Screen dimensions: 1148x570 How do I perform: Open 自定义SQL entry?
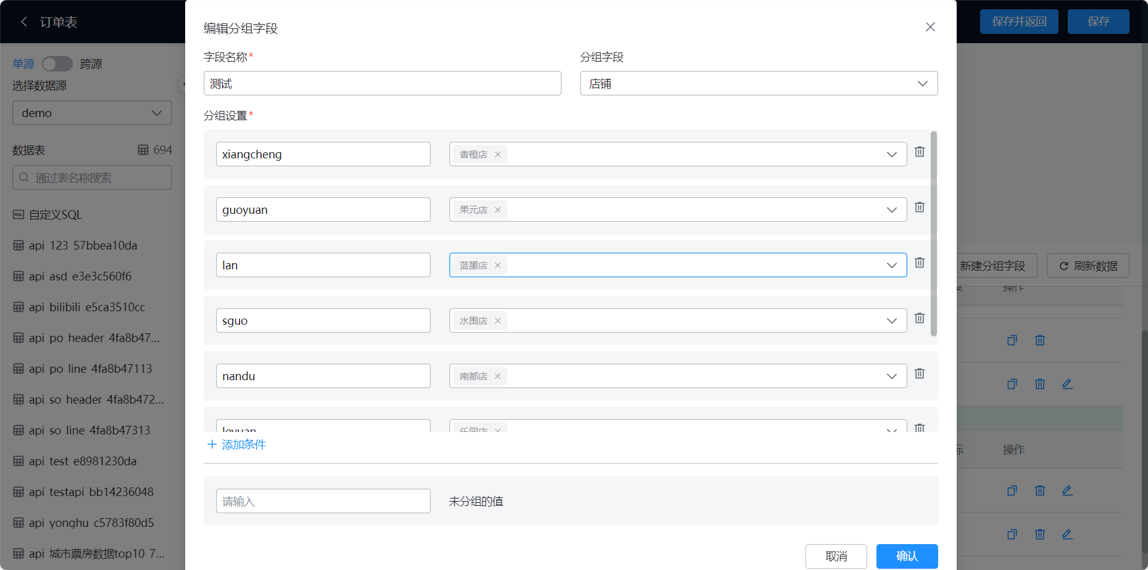56,214
